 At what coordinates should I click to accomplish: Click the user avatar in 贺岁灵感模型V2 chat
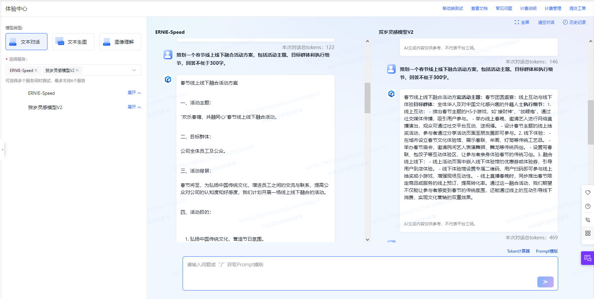392,69
